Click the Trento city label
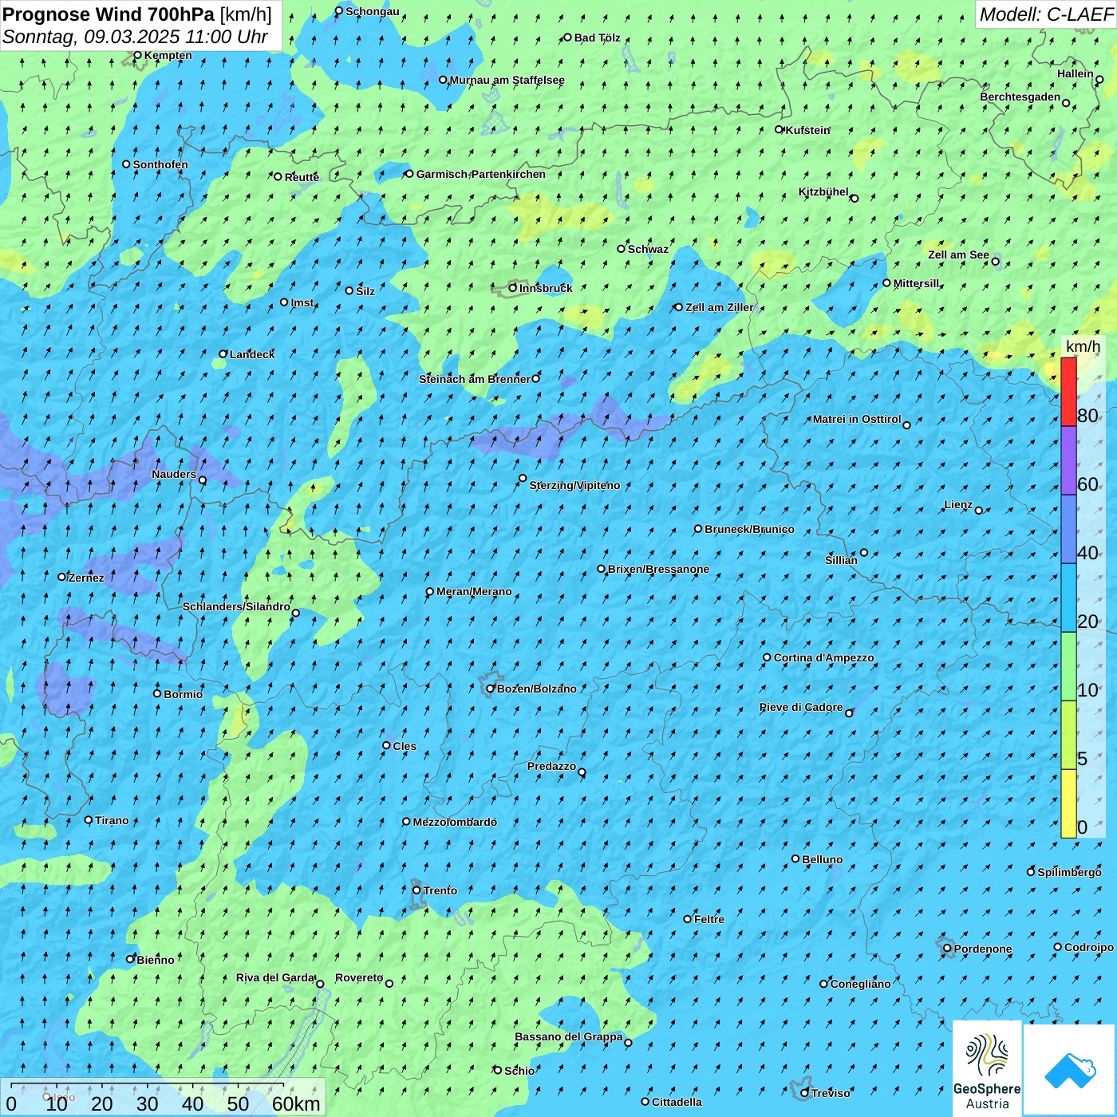Image resolution: width=1117 pixels, height=1117 pixels. pyautogui.click(x=440, y=890)
